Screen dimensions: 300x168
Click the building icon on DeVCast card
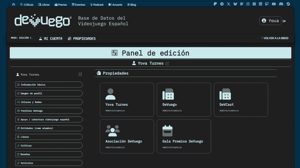pos(225,94)
